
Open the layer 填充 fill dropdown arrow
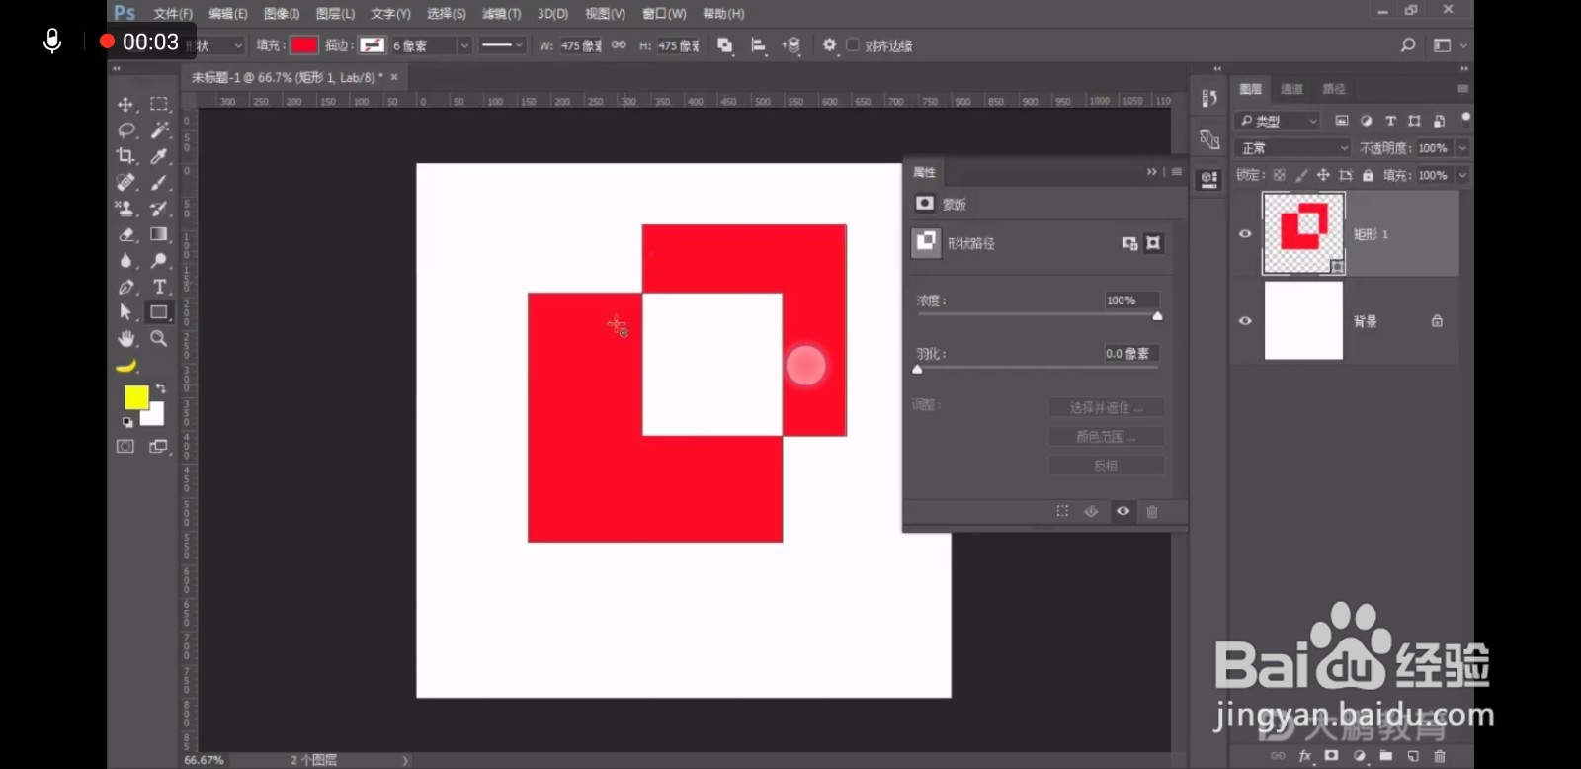tap(1462, 175)
